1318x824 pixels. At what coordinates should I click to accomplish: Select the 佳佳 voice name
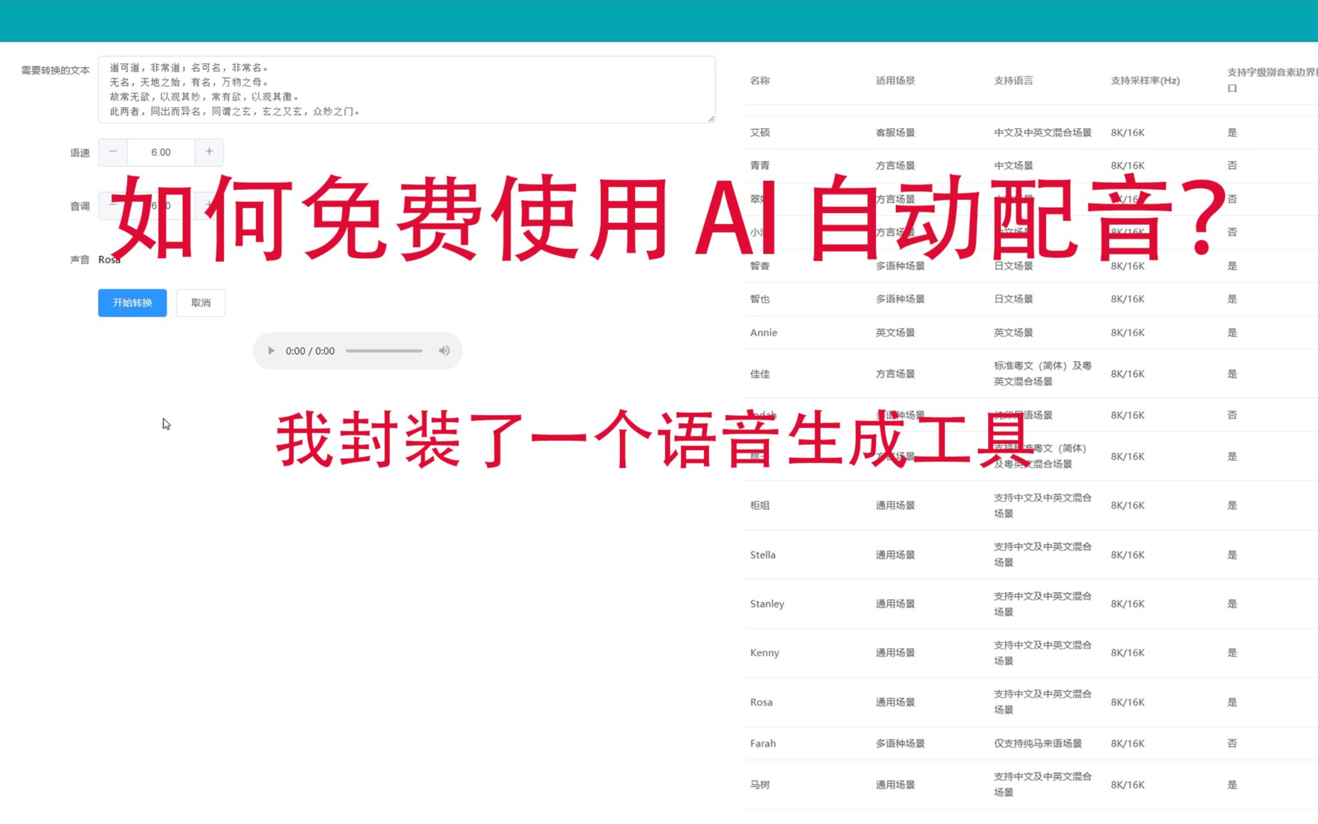pyautogui.click(x=760, y=374)
